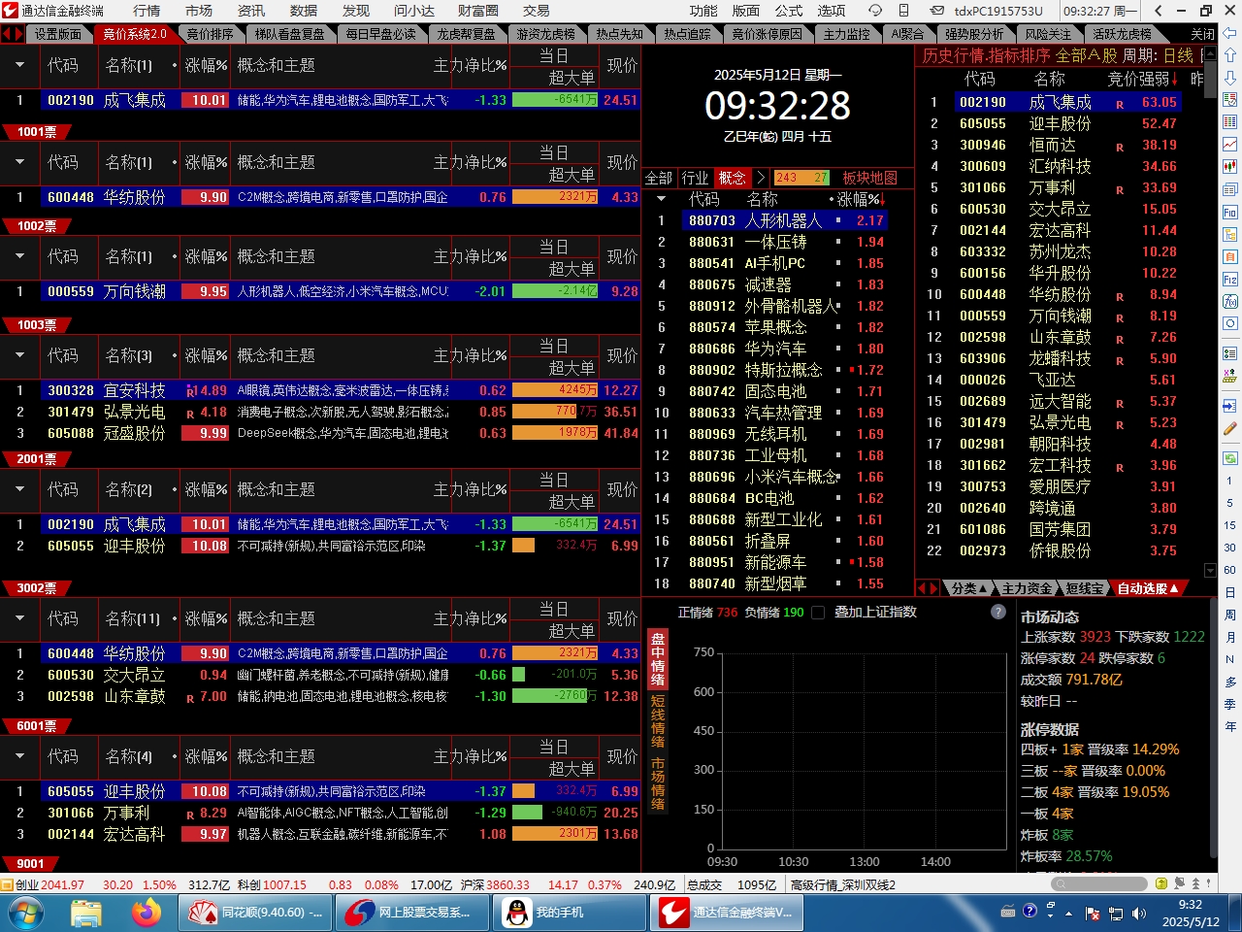The height and width of the screenshot is (932, 1242).
Task: Click the green -6541万 bar for 成飞集成 in the 1001票 panel
Action: (x=555, y=100)
